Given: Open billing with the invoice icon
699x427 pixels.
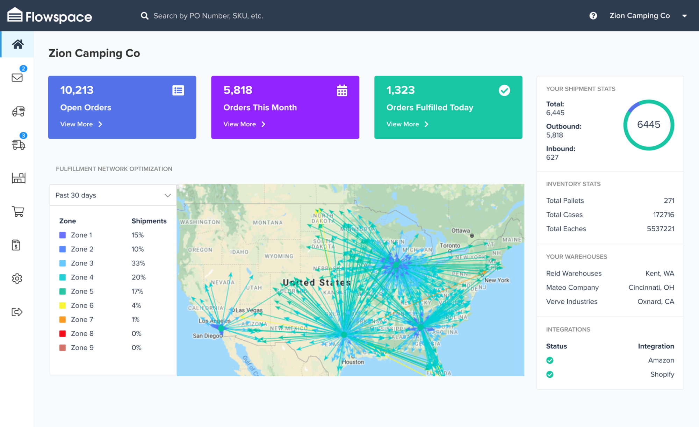Looking at the screenshot, I should tap(17, 245).
